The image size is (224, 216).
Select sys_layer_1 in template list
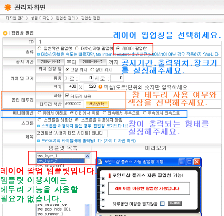point(48,156)
